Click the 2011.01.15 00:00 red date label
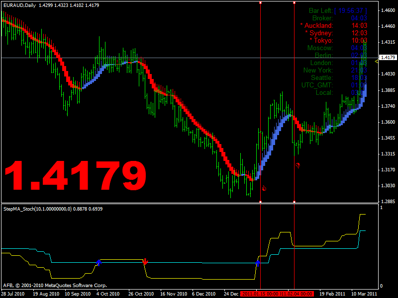 coord(260,294)
